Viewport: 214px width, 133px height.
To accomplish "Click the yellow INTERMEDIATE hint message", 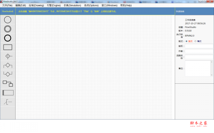I will 67,11.
